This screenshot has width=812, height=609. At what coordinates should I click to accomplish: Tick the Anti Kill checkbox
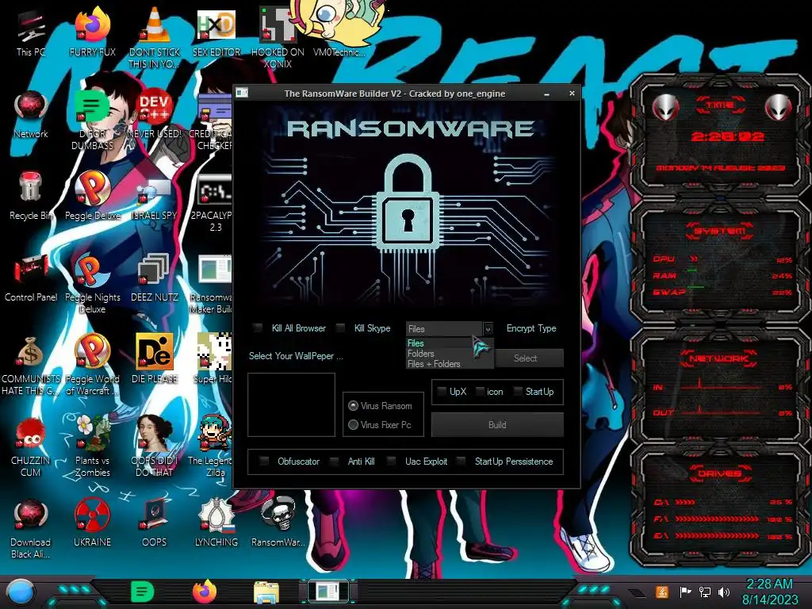coord(335,461)
